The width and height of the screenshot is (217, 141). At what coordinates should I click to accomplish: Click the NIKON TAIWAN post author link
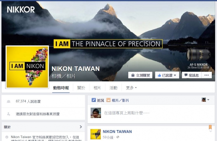click(x=117, y=132)
